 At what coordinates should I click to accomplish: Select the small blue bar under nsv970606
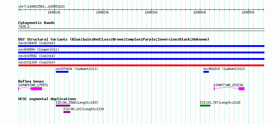[x=62, y=72]
